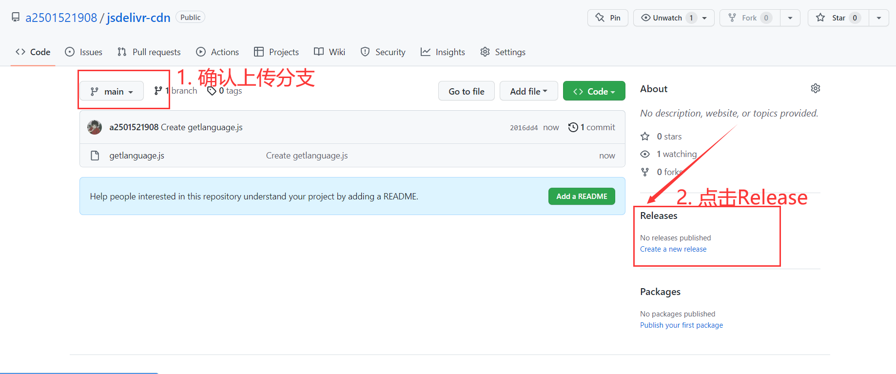Fork the jsdelivr-cdn repository
The width and height of the screenshot is (896, 374).
(750, 18)
